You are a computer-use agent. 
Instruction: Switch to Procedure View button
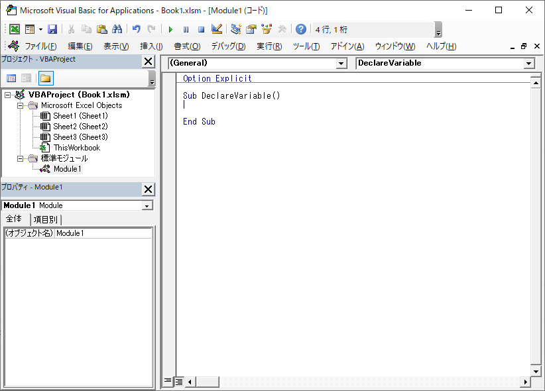coord(168,382)
